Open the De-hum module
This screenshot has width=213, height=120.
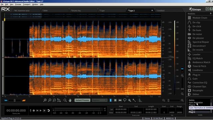(x=195, y=30)
